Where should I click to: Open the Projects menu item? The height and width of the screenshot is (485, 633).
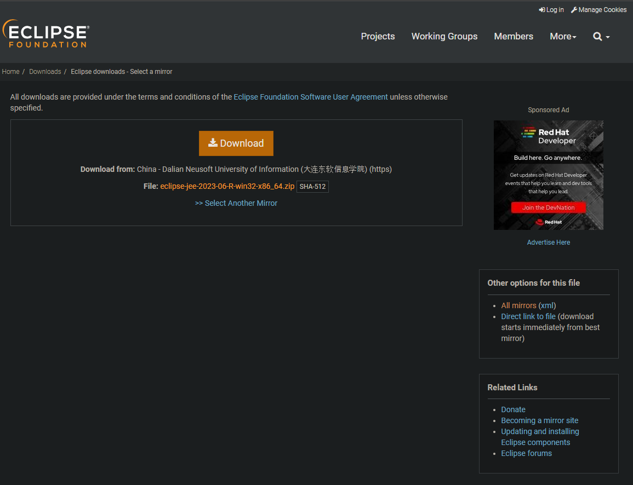pos(378,36)
